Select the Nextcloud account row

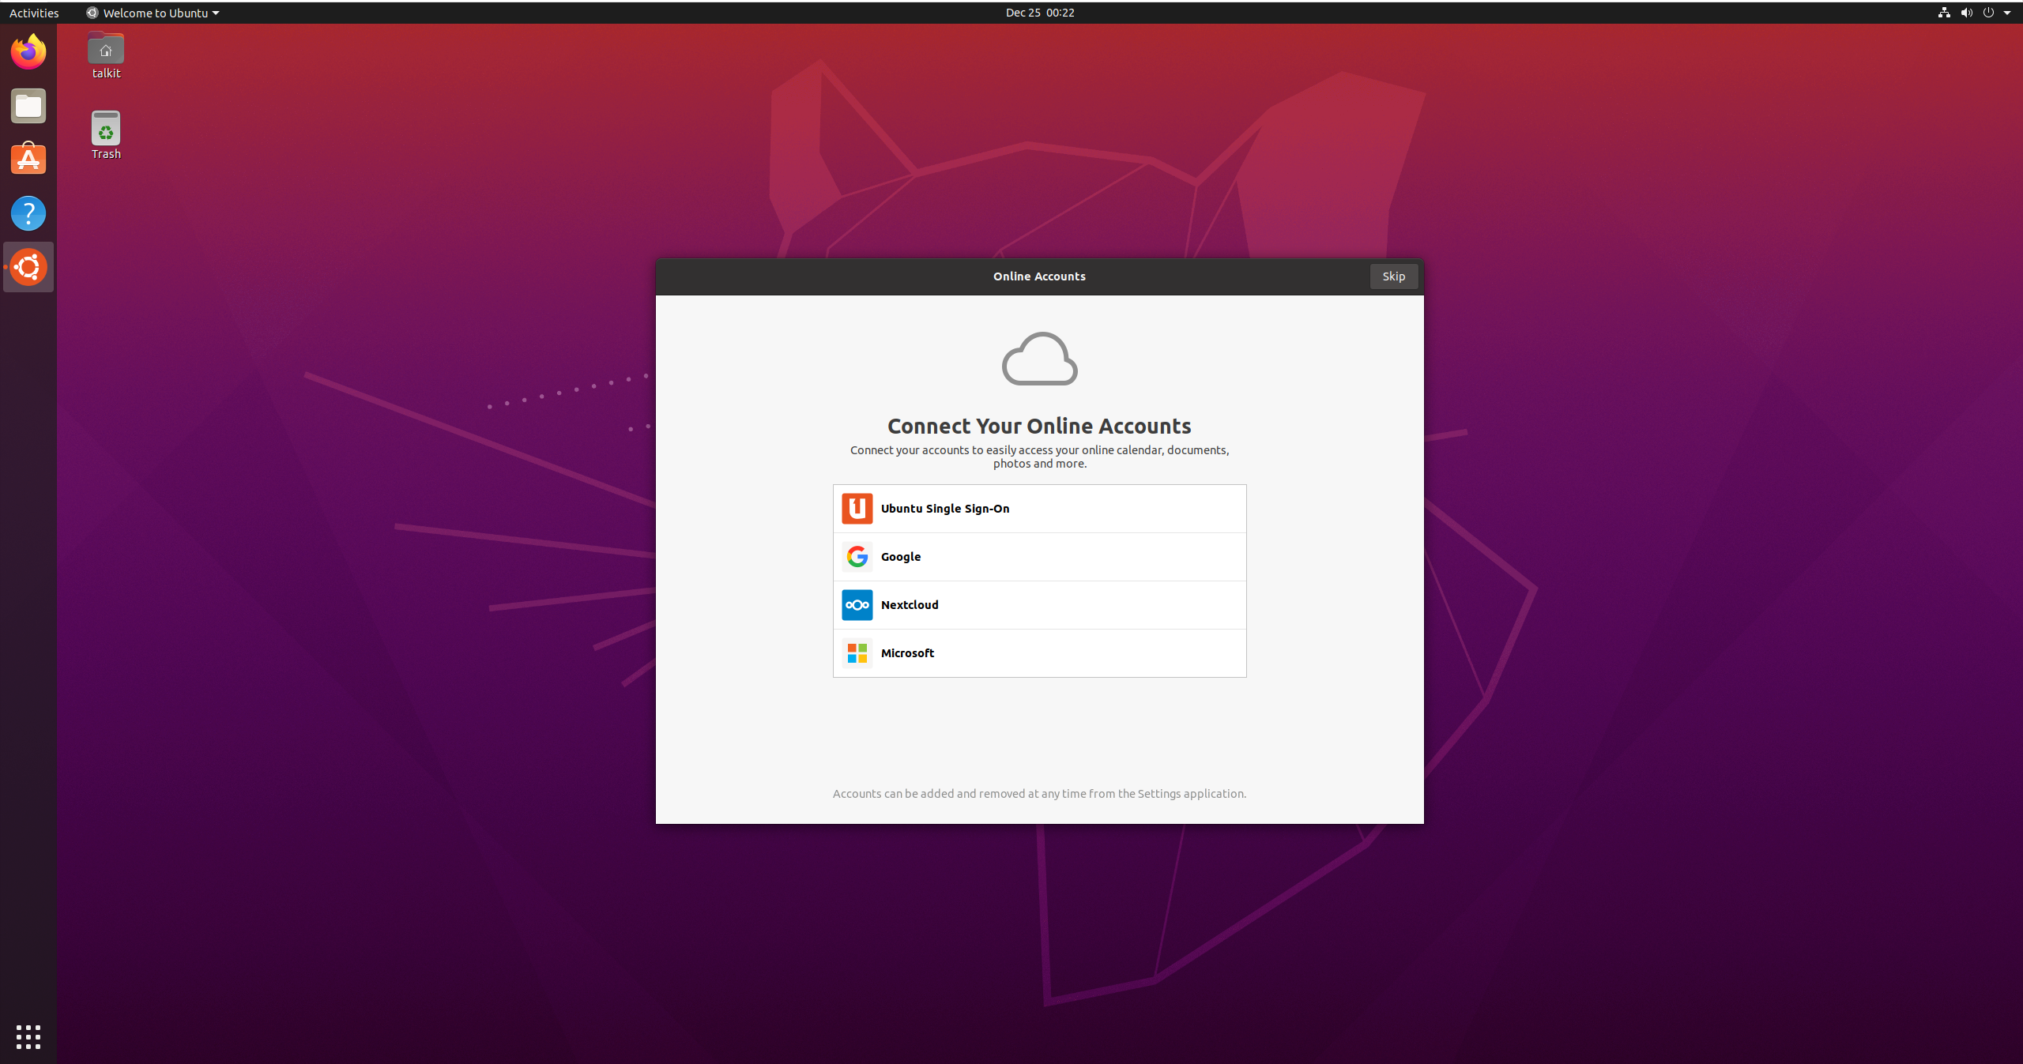1039,605
